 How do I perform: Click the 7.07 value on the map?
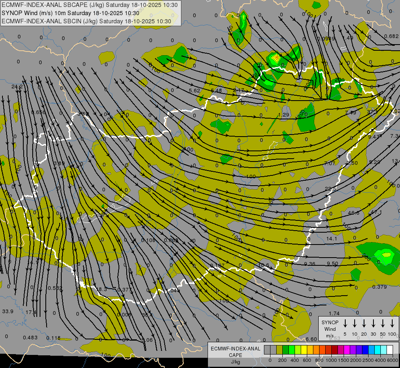pos(330,164)
